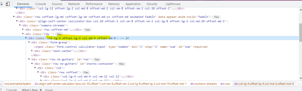Switch to the Console tab
Image resolution: width=302 pixels, height=91 pixels.
41,4
